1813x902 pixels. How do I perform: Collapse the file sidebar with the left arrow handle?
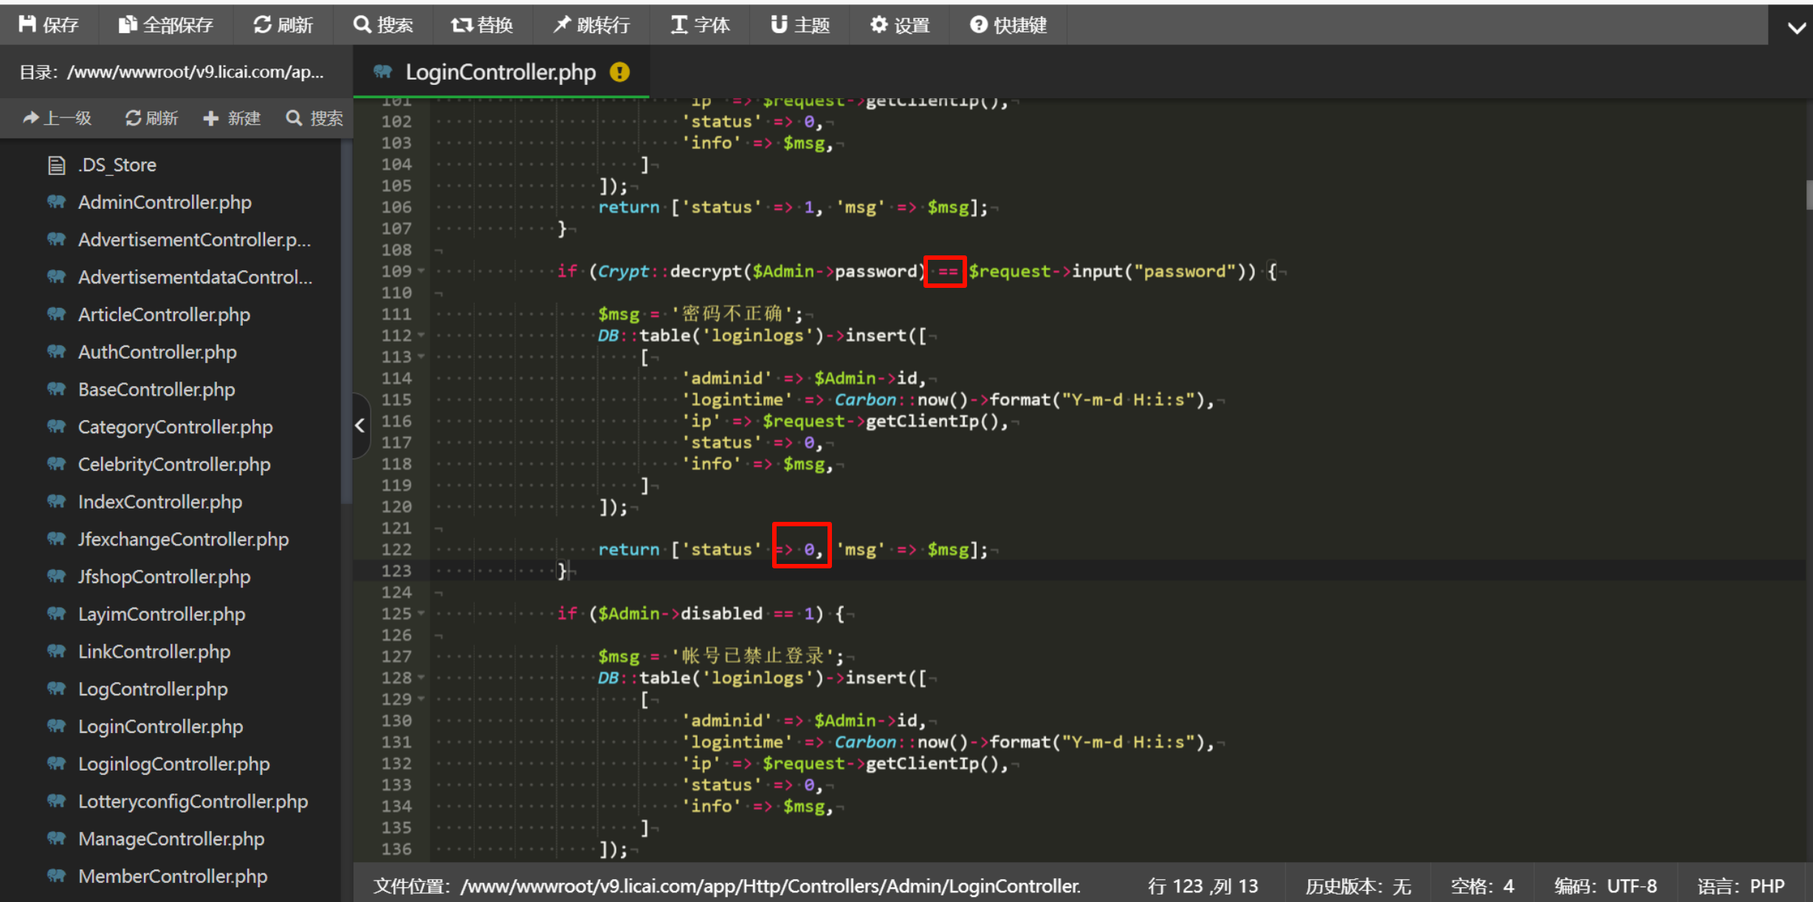pos(360,426)
